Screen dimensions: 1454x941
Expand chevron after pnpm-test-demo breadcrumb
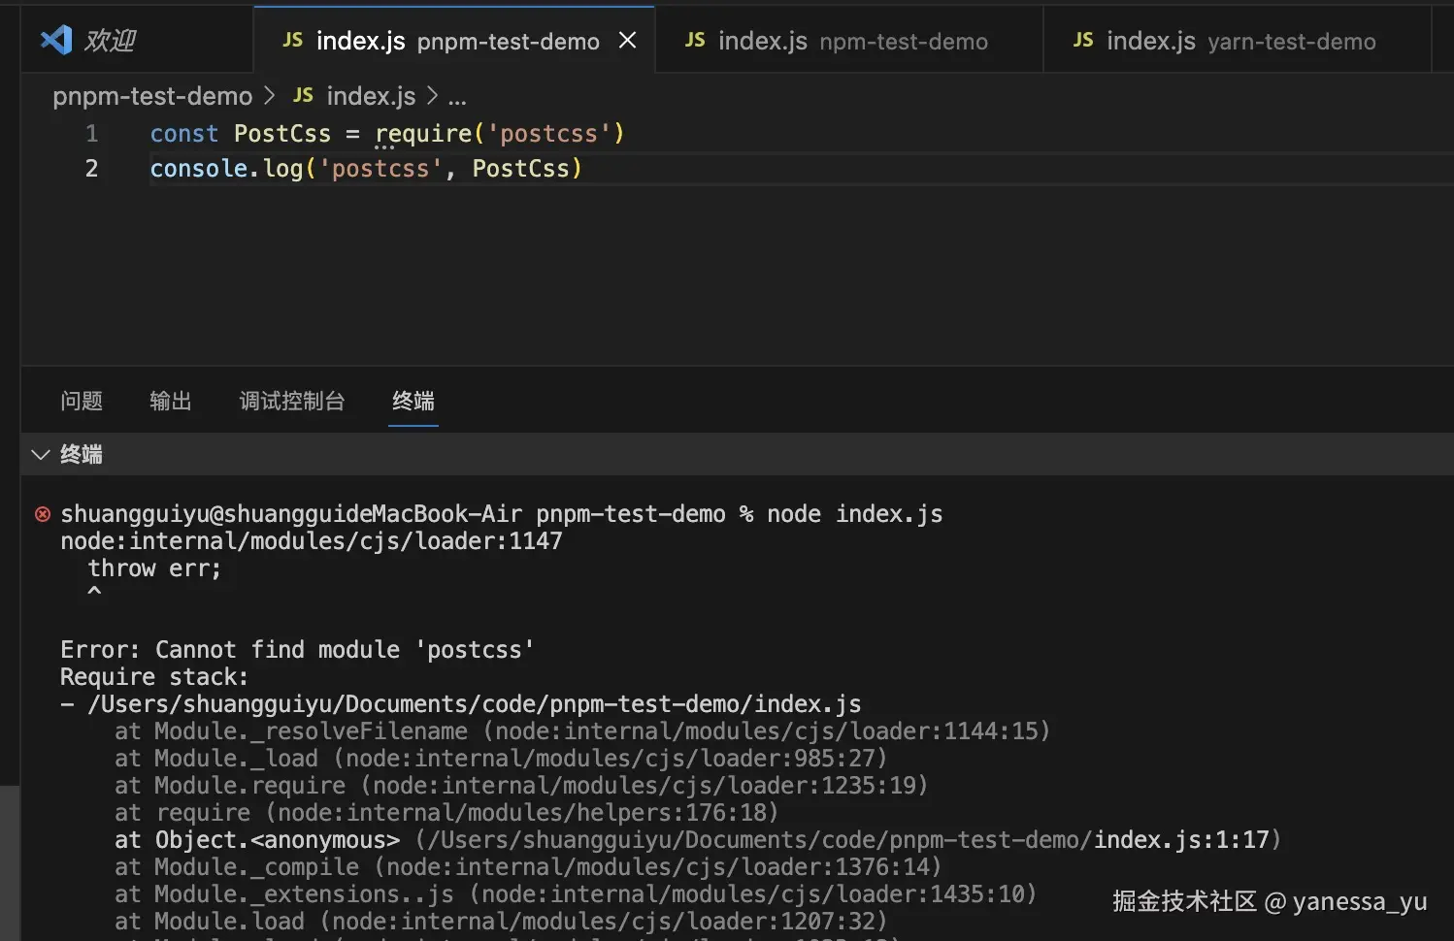click(270, 96)
